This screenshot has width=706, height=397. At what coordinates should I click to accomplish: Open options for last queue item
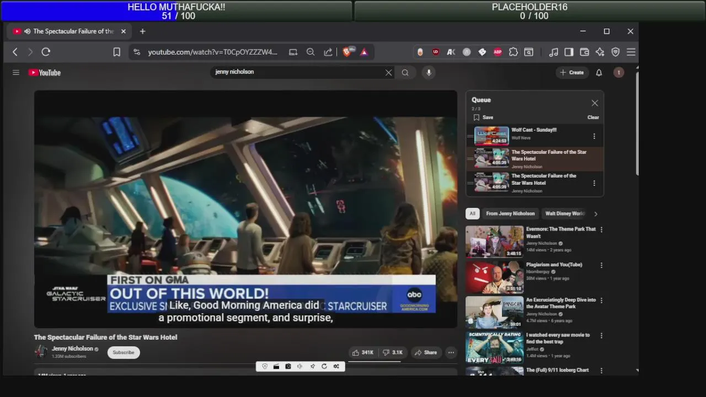tap(594, 183)
